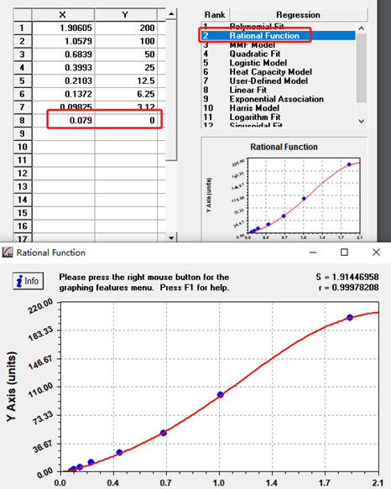Click regression list scroll down arrow
Screen dimensions: 391x489
pos(362,122)
